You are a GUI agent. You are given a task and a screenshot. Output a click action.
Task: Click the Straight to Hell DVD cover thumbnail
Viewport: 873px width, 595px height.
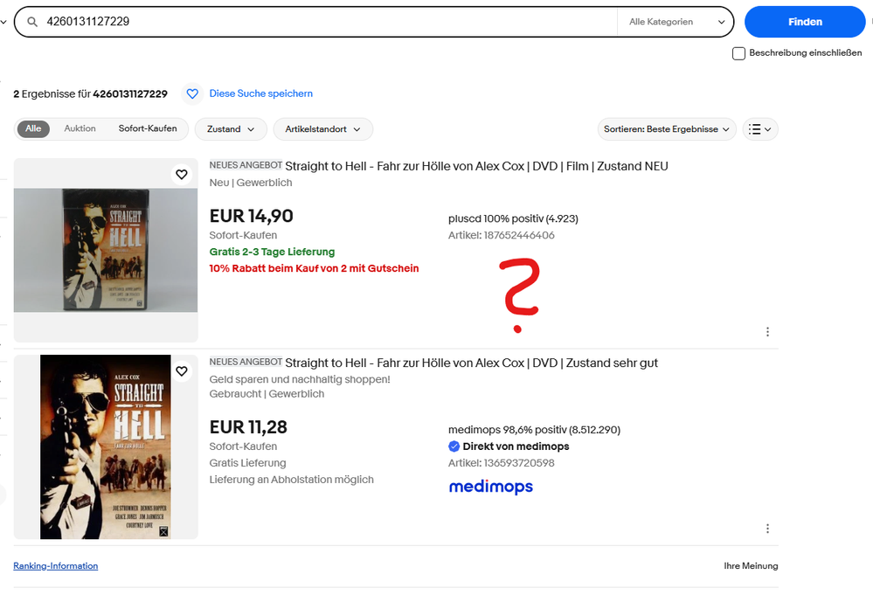pyautogui.click(x=105, y=250)
